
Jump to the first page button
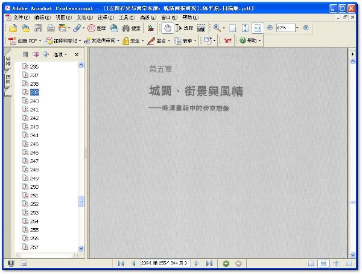point(121,263)
